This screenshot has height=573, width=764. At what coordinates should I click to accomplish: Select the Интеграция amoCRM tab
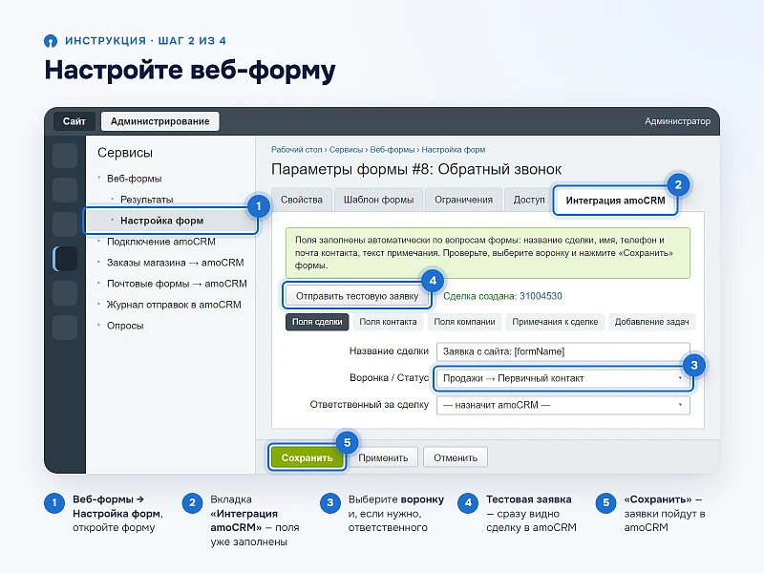click(615, 201)
